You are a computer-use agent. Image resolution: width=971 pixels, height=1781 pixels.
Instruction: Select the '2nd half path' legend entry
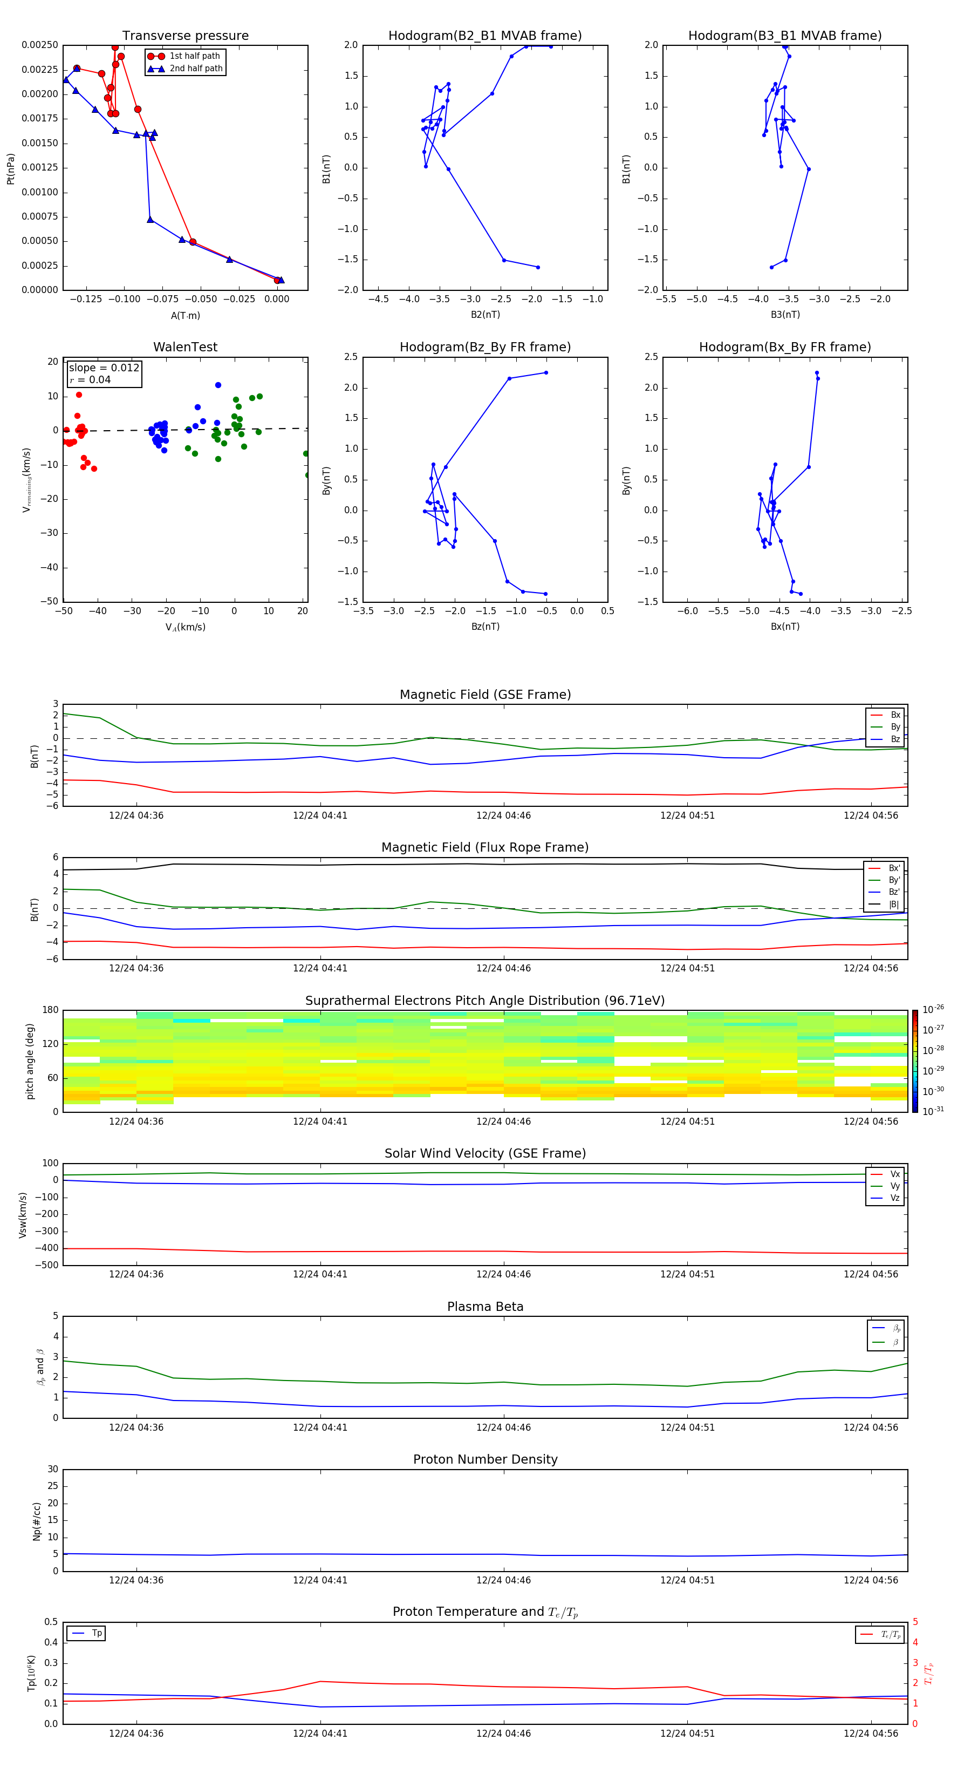pyautogui.click(x=184, y=69)
